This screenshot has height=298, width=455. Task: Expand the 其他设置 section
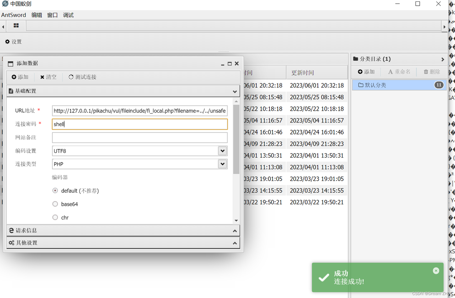[x=123, y=243]
